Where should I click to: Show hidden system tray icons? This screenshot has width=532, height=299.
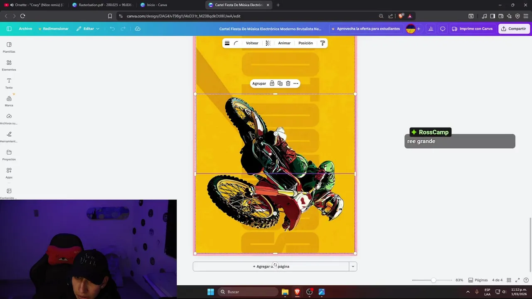(468, 292)
